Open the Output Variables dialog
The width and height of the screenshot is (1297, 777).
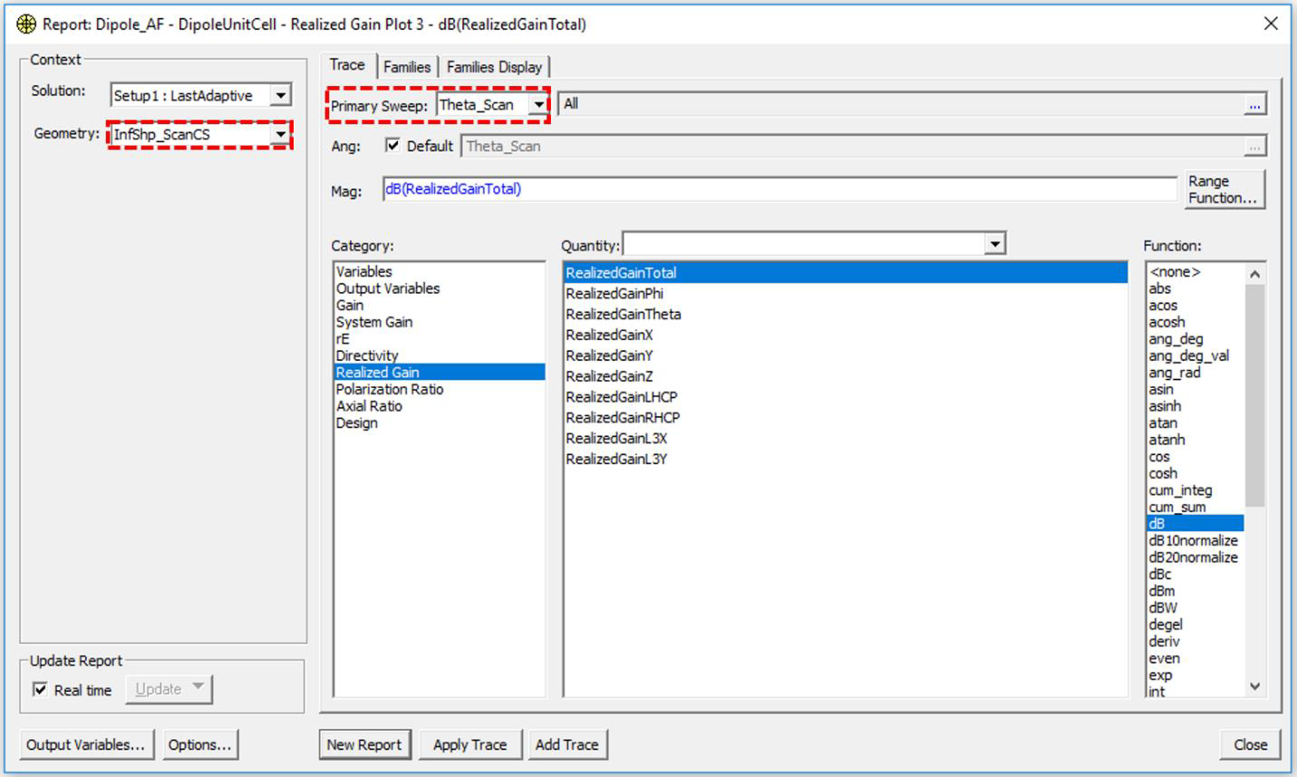tap(85, 744)
